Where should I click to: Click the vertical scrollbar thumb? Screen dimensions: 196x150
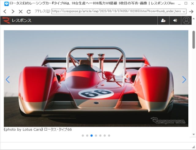click(x=194, y=40)
